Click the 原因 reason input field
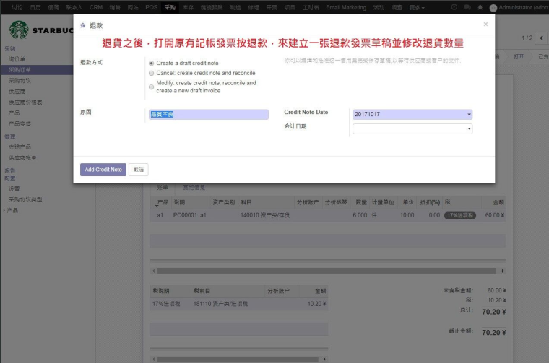549x363 pixels. [209, 114]
